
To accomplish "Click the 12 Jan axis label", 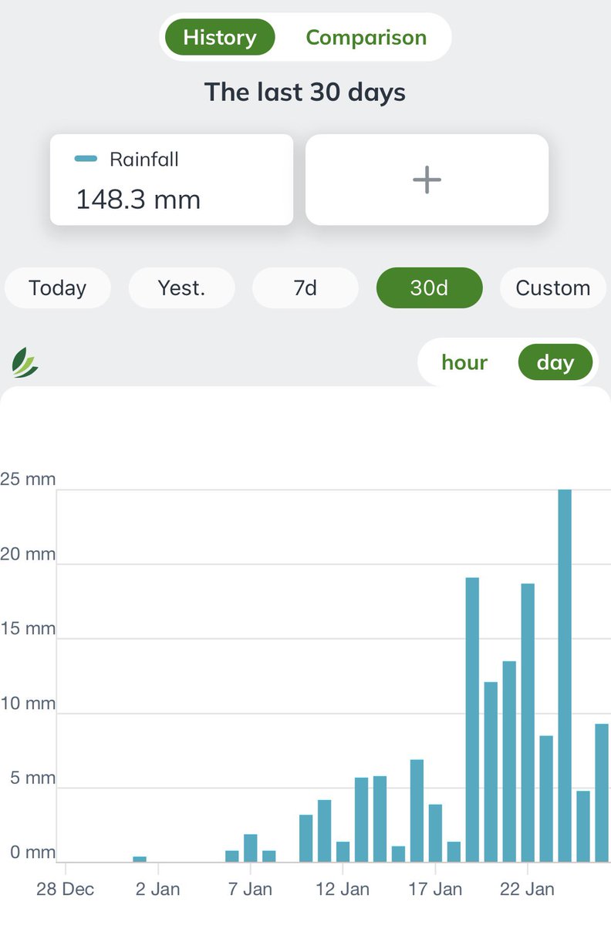I will coord(343,889).
